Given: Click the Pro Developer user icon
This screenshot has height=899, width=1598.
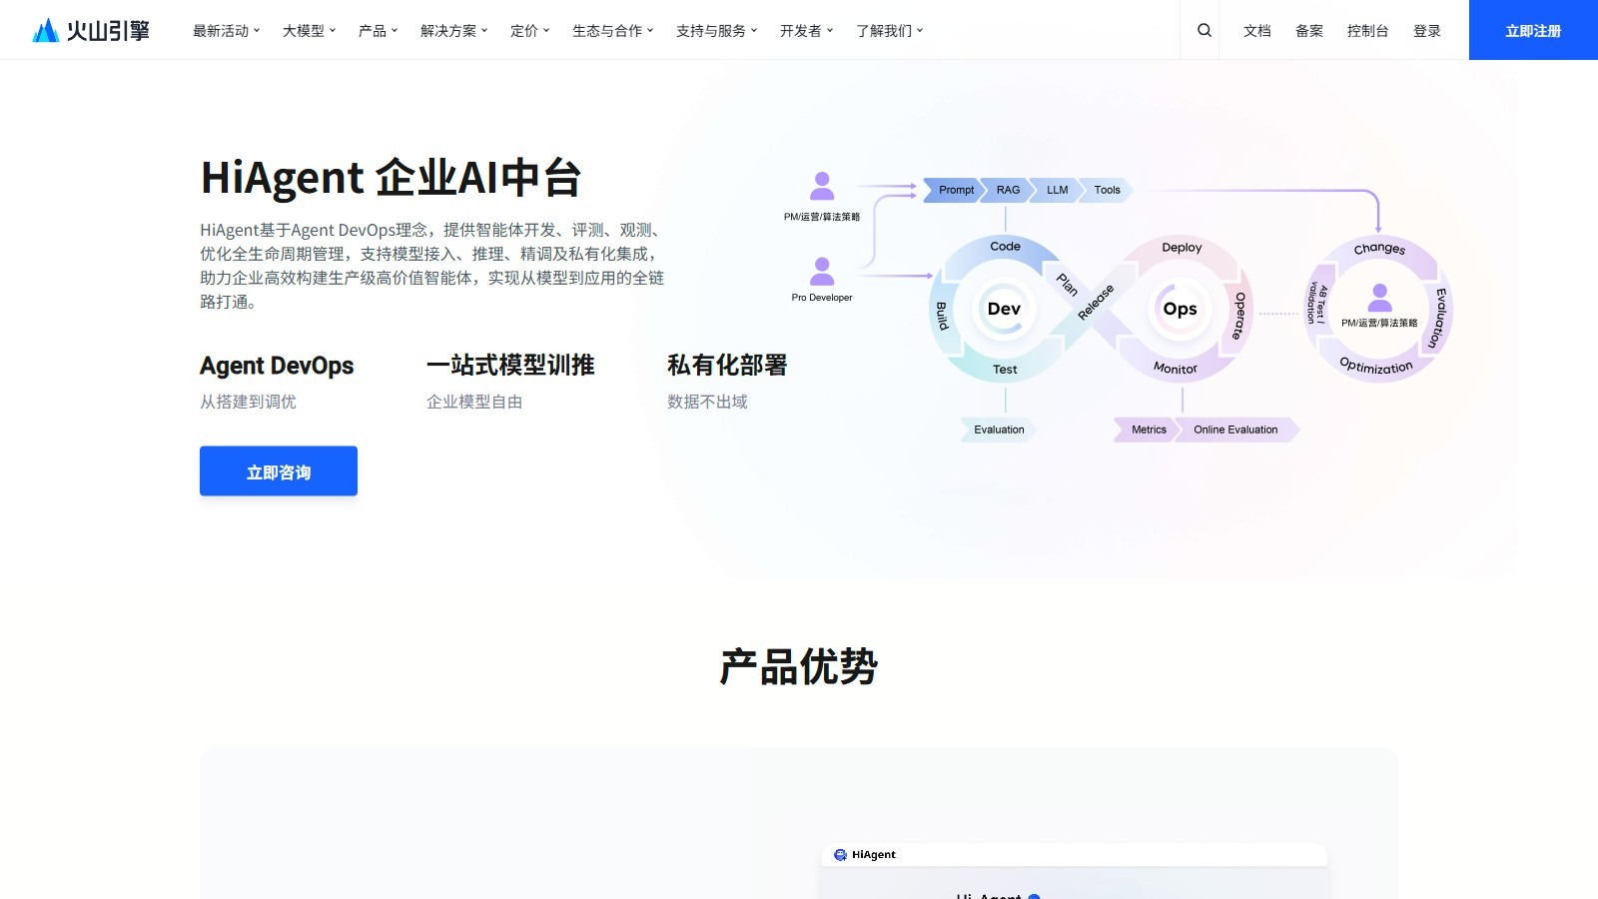Looking at the screenshot, I should coord(822,271).
